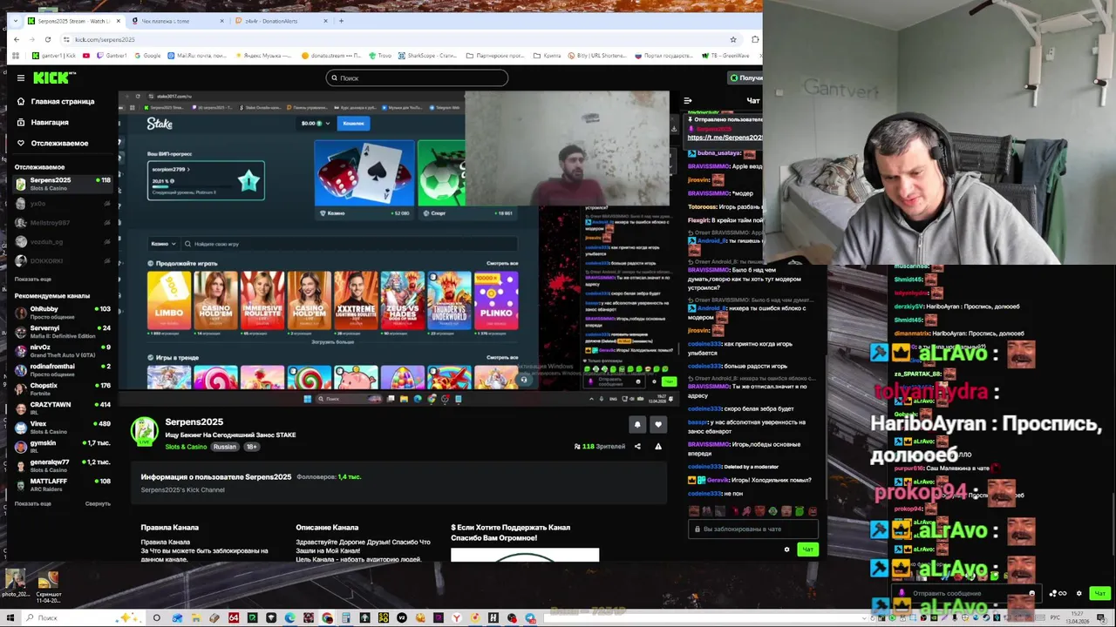1116x627 pixels.
Task: Expand 'Показать еще' under followed channels
Action: point(33,279)
